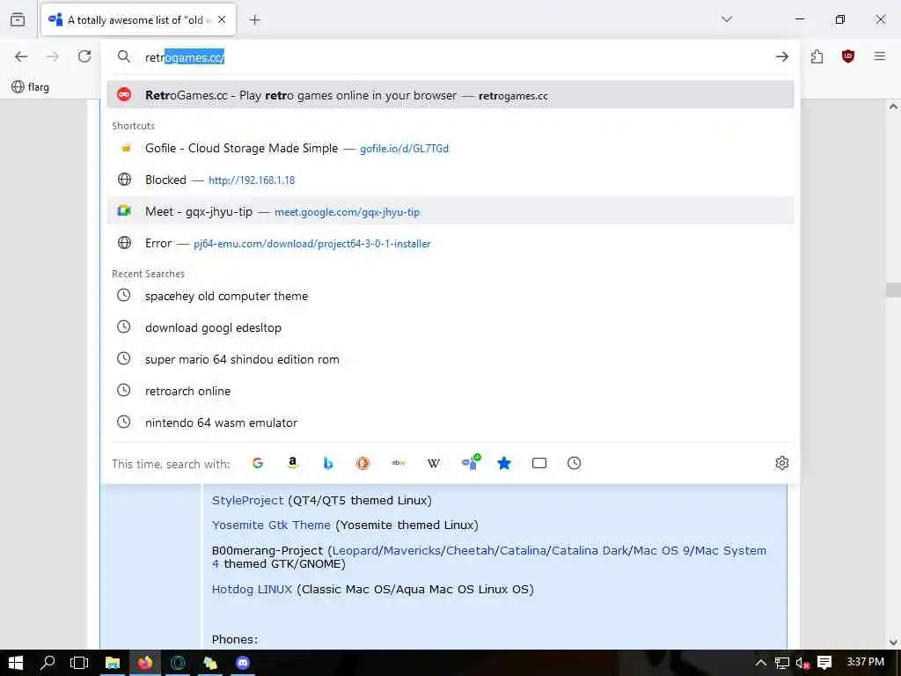Open the Error pj64-emu.com shortcut
Screen dimensions: 901x676
click(x=450, y=243)
